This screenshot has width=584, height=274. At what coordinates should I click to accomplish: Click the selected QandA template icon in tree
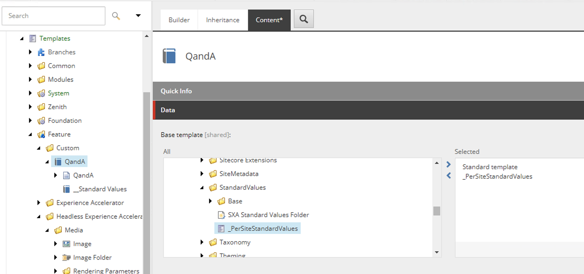(x=58, y=162)
